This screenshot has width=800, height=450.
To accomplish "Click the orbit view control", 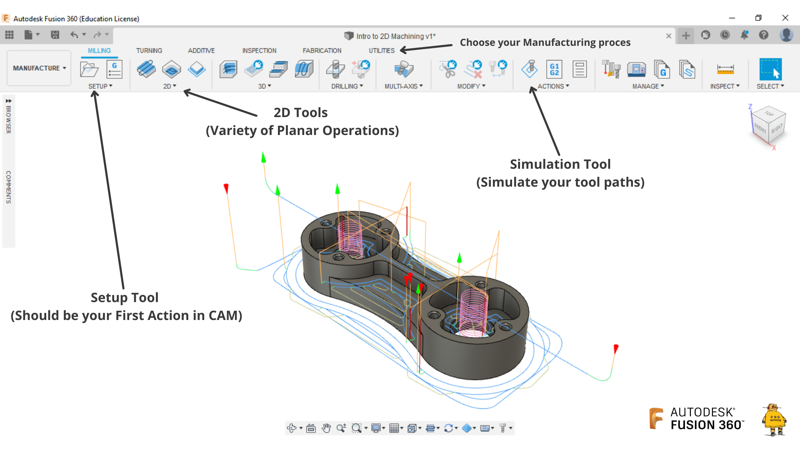I will (x=290, y=428).
